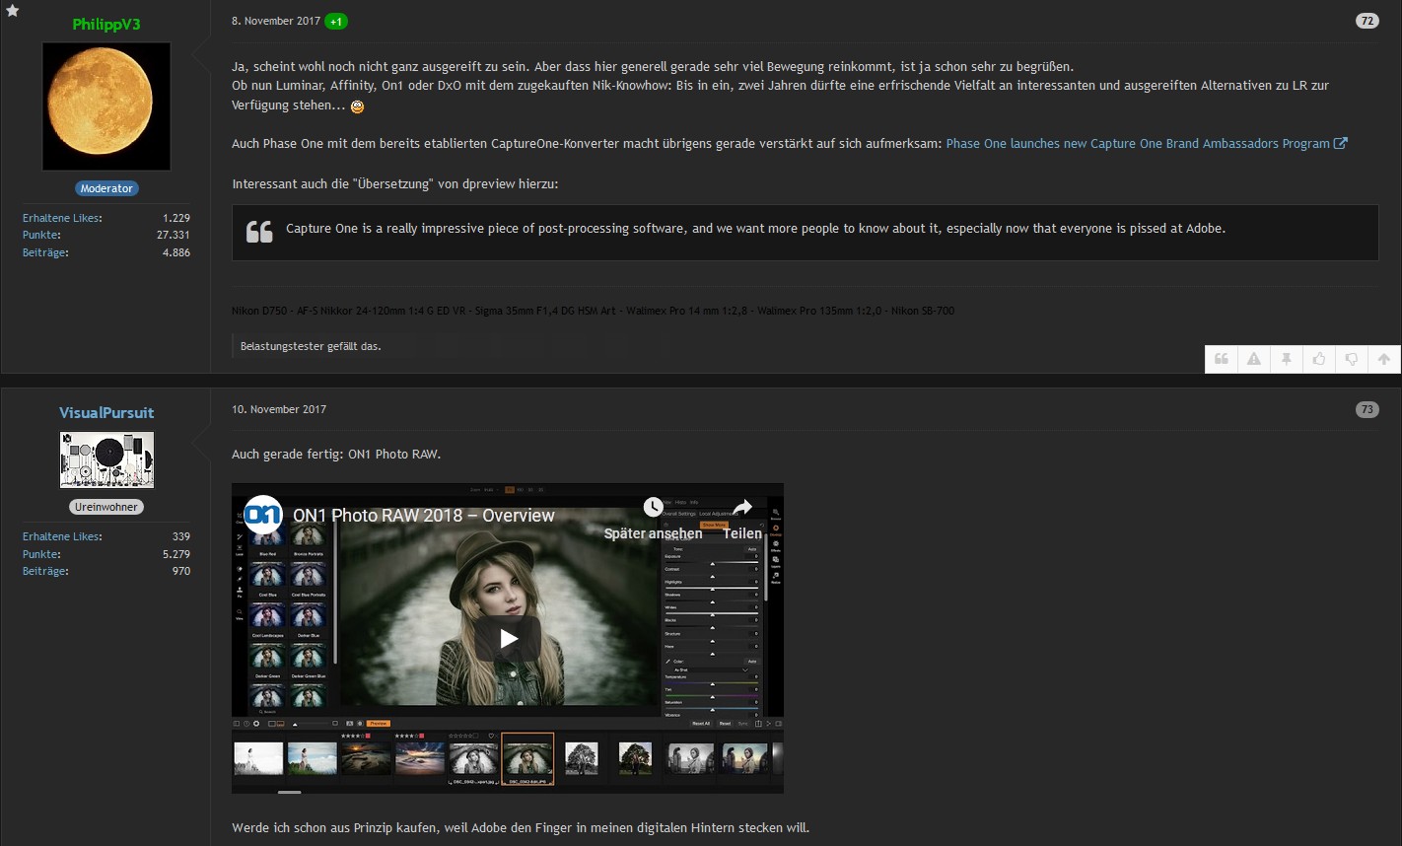Open the video title ON1 Photo RAW 2018 – Overview
This screenshot has width=1402, height=846.
[x=424, y=516]
